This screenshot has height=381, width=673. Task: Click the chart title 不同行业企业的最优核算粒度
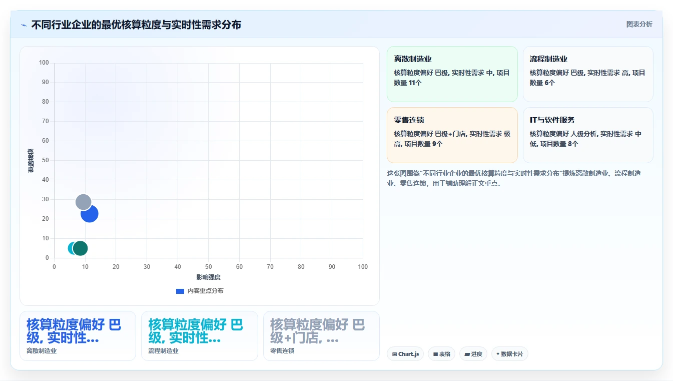click(x=136, y=25)
